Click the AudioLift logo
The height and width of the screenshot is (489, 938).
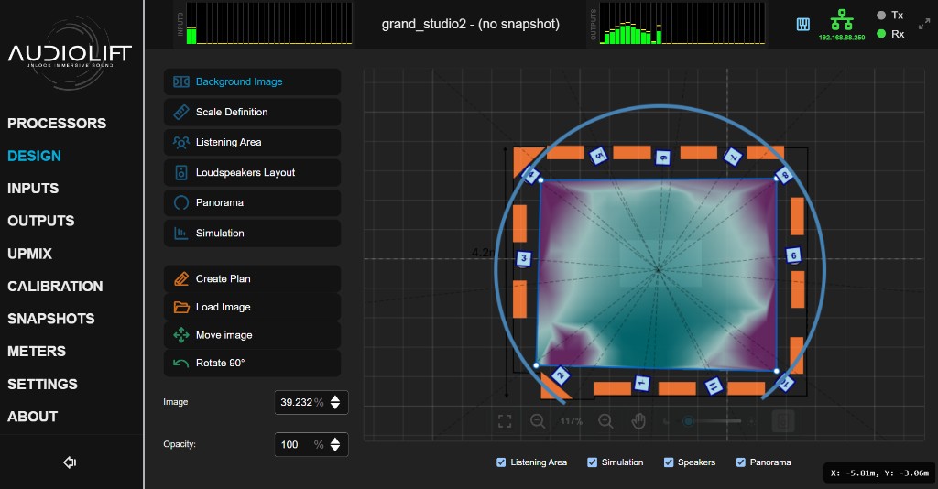click(x=70, y=53)
